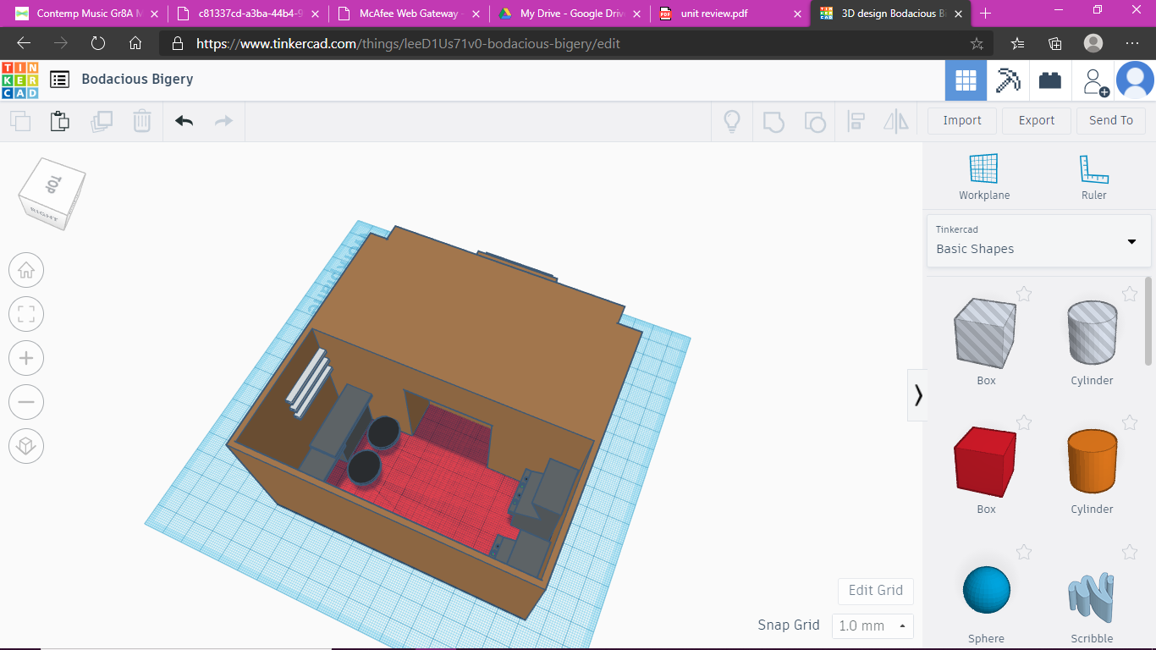Click Fit all in view button
This screenshot has height=650, width=1156.
[x=26, y=315]
